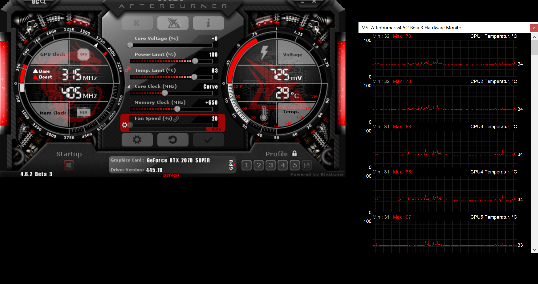Select profile slot 2
538x284 pixels.
259,165
